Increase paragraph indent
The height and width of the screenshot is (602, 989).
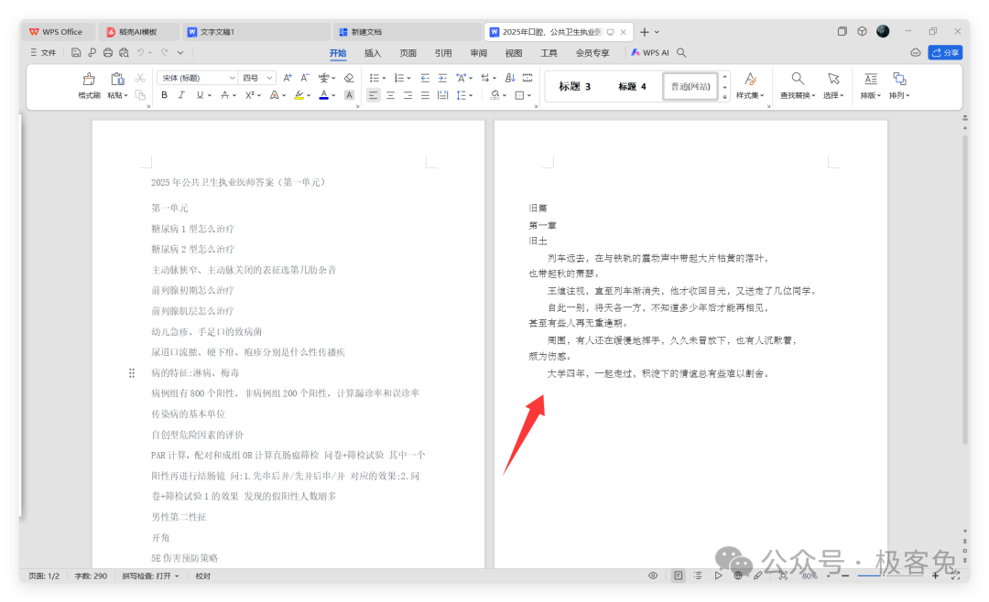tap(443, 78)
